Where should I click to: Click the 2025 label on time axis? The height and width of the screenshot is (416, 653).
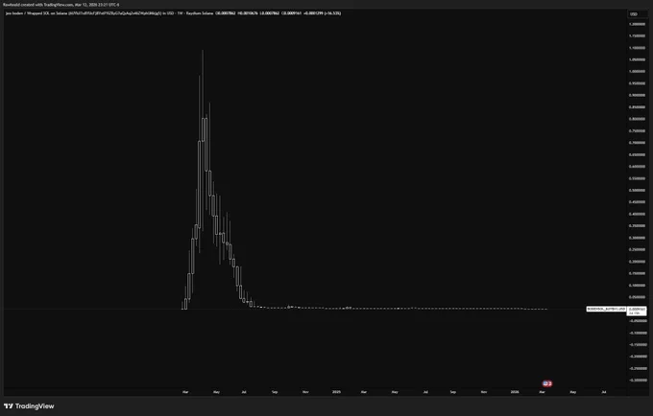pyautogui.click(x=336, y=392)
